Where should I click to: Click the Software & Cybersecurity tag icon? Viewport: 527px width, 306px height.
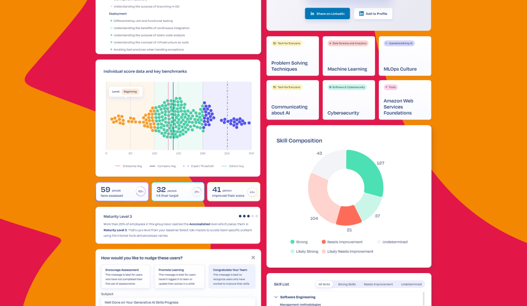pos(330,87)
